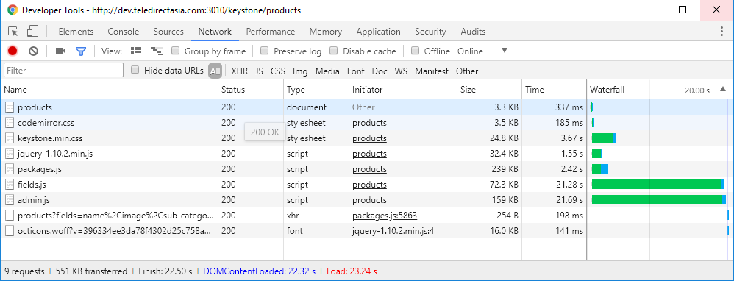Clear the network log icon
This screenshot has height=281, width=734.
coord(33,51)
